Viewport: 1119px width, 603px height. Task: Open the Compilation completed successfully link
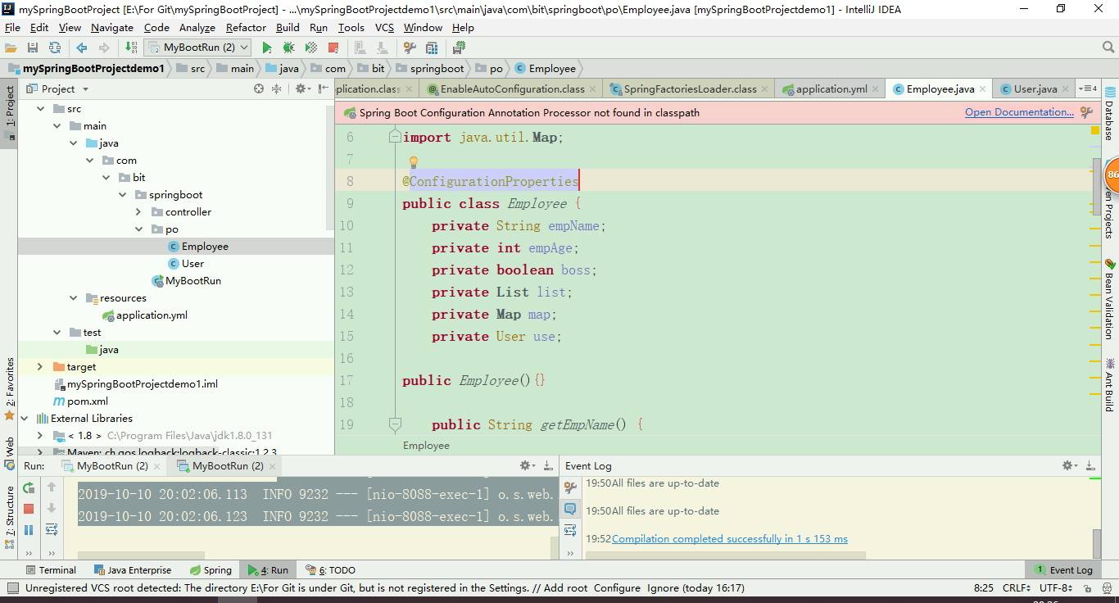[x=730, y=539]
